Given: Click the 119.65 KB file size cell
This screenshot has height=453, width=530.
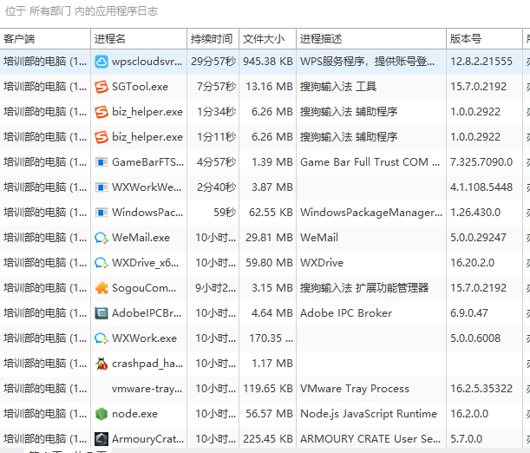Looking at the screenshot, I should (268, 389).
